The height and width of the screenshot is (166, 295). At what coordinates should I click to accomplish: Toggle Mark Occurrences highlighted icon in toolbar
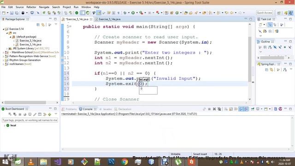pyautogui.click(x=99, y=13)
